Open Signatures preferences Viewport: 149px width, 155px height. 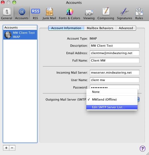click(124, 14)
